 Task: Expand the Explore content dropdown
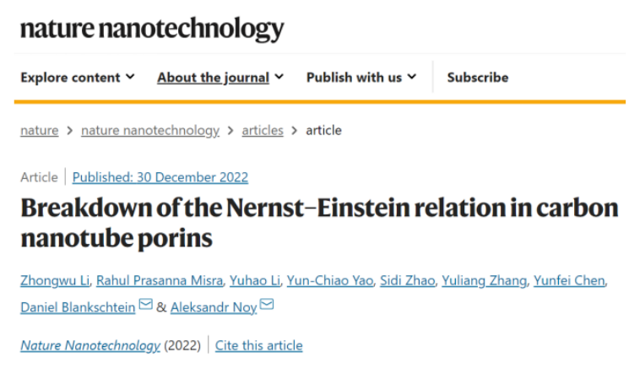coord(78,77)
